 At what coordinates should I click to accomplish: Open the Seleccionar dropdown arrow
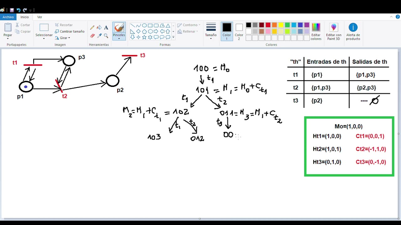pos(44,39)
